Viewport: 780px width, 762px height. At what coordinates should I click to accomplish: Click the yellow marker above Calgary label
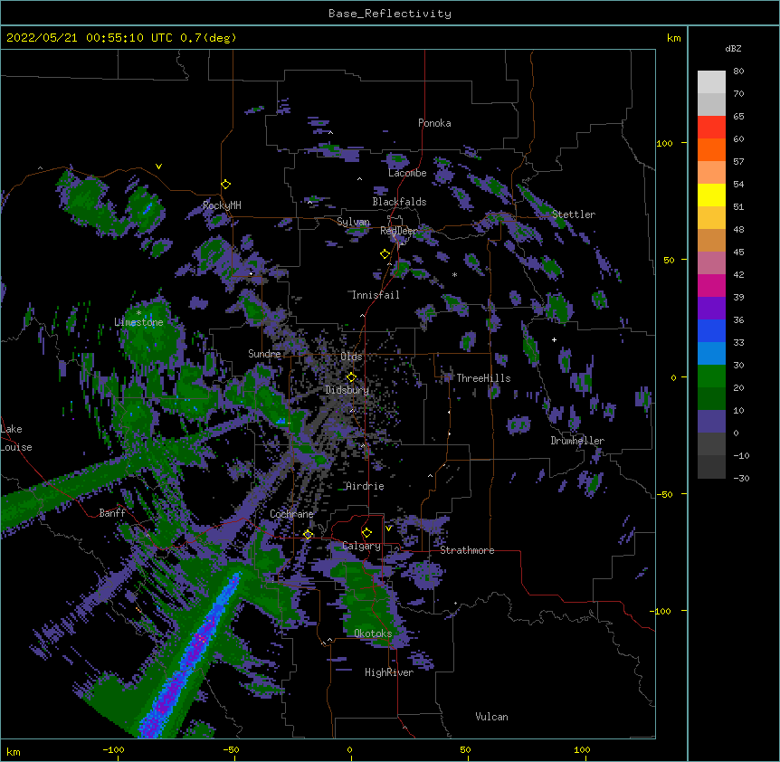pos(366,533)
